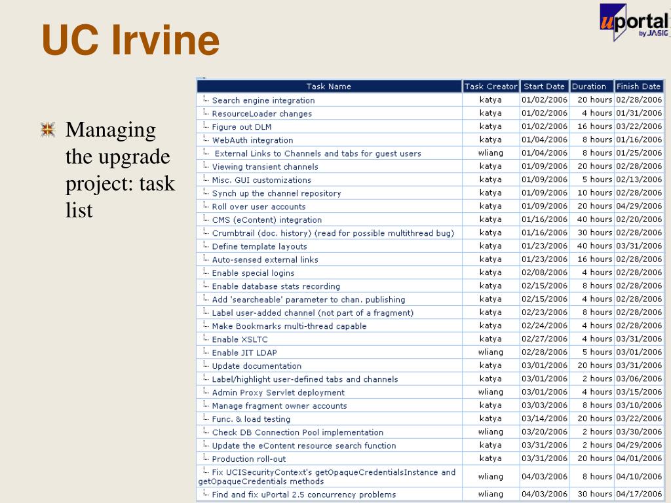Open the WebAuth integration task
671x503 pixels.
pos(252,140)
